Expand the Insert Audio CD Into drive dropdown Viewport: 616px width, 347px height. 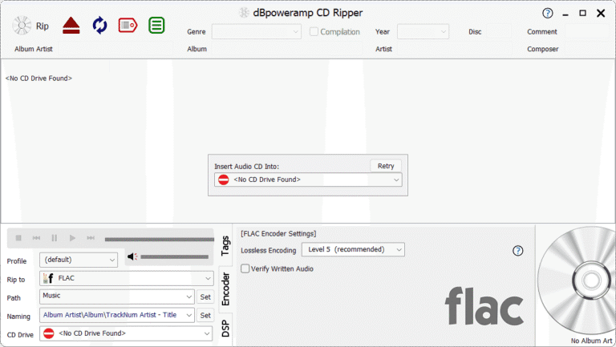click(308, 180)
